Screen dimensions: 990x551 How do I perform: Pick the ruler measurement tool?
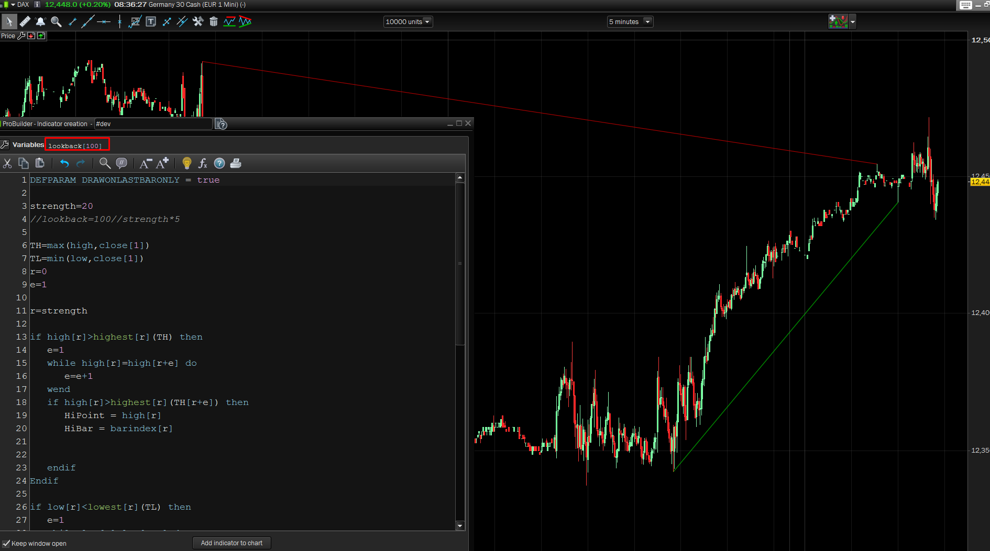click(25, 21)
